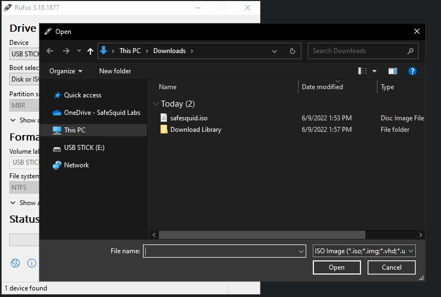Open the Organize menu
This screenshot has width=441, height=297.
pos(66,71)
